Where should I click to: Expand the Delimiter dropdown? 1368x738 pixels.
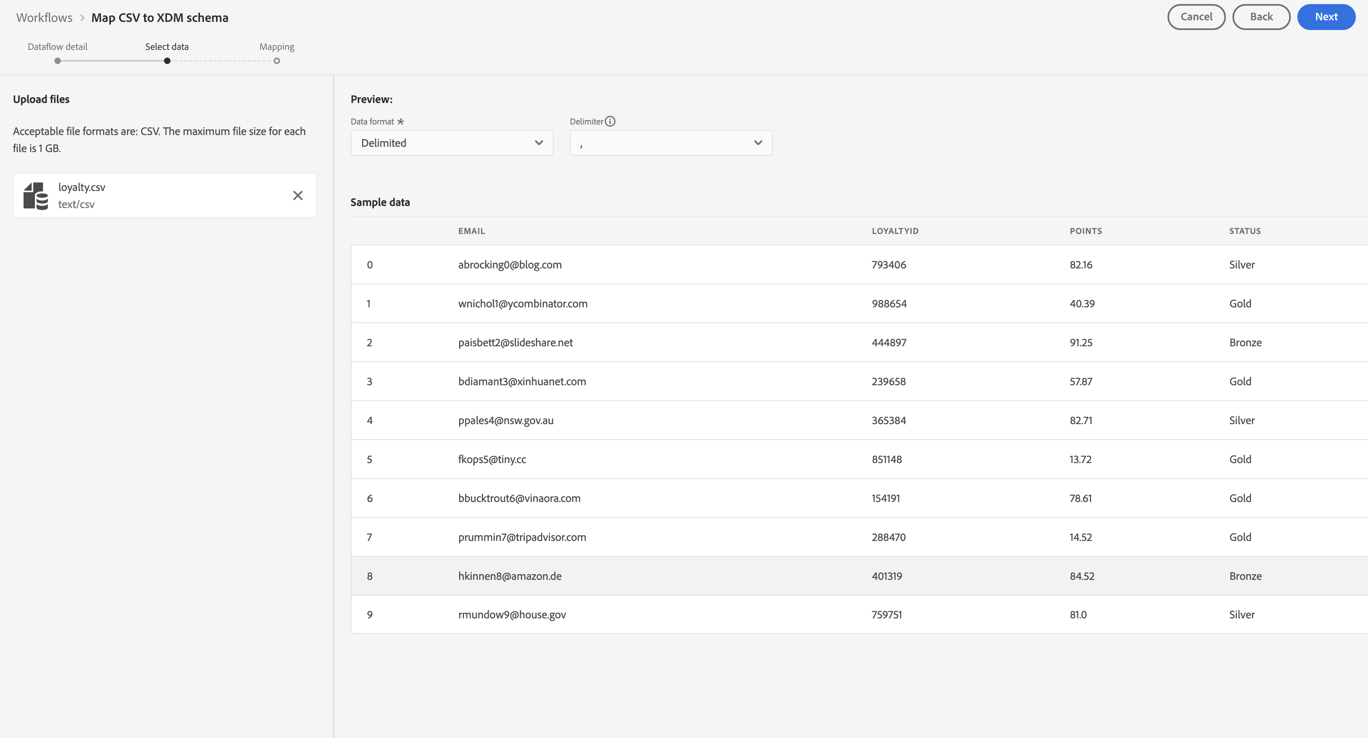pos(670,143)
